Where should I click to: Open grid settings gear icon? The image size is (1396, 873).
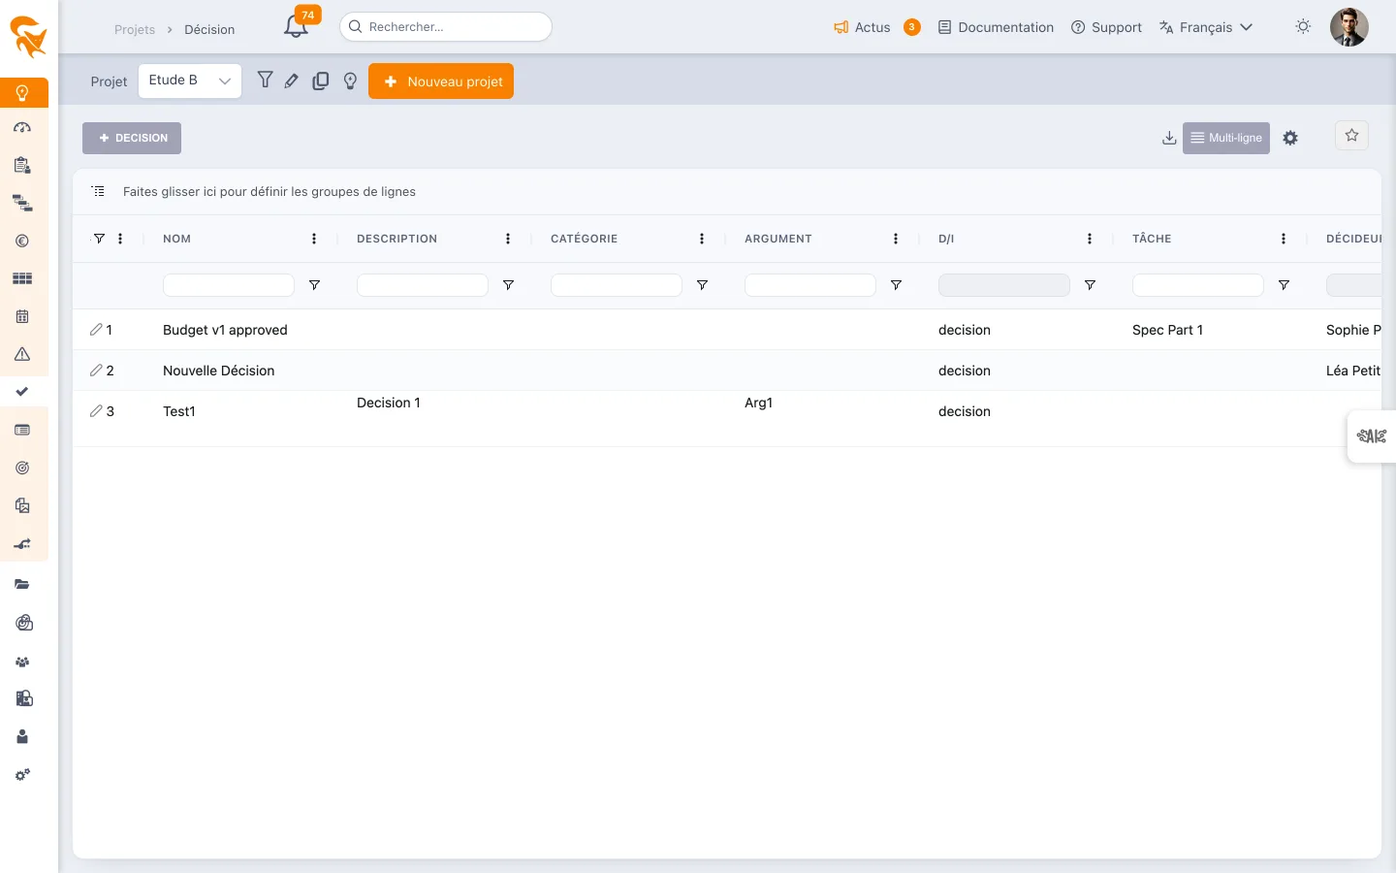(x=1290, y=138)
